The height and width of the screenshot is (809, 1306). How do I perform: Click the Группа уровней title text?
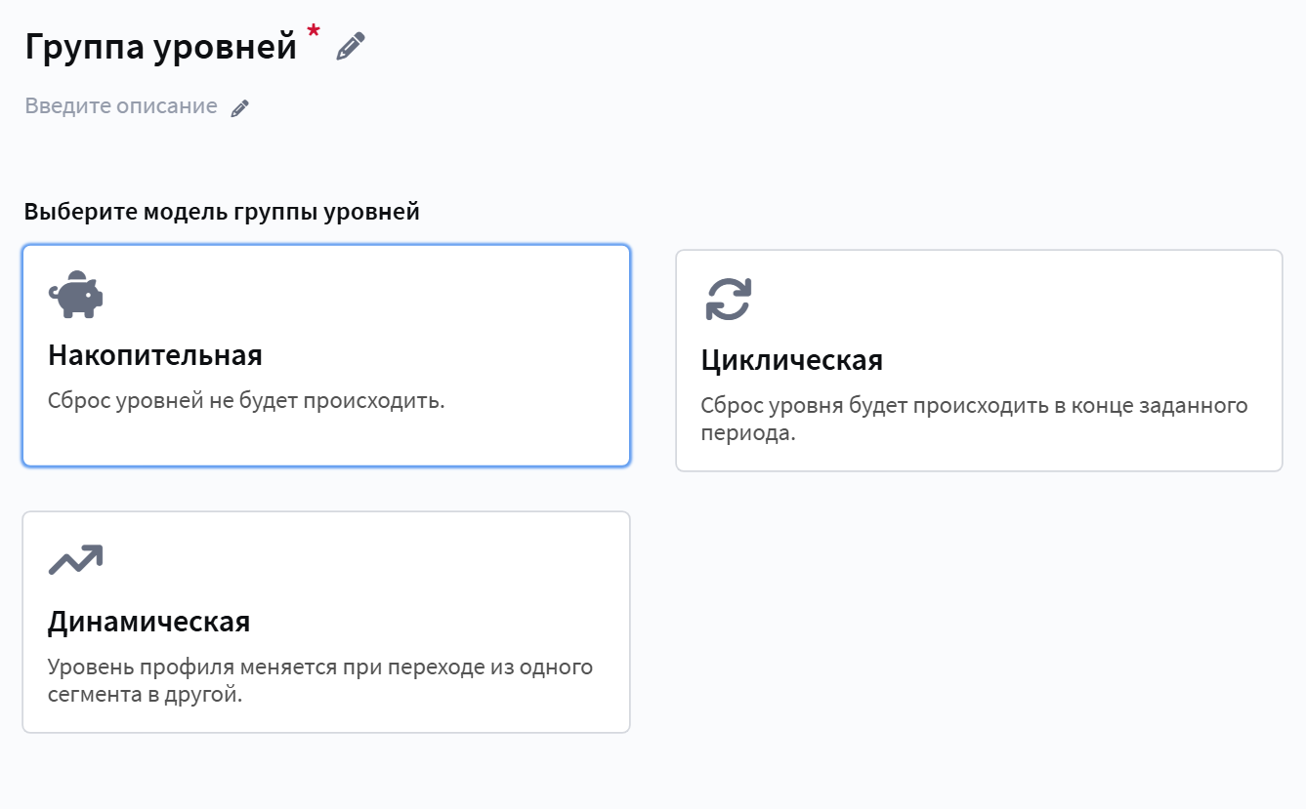point(161,47)
